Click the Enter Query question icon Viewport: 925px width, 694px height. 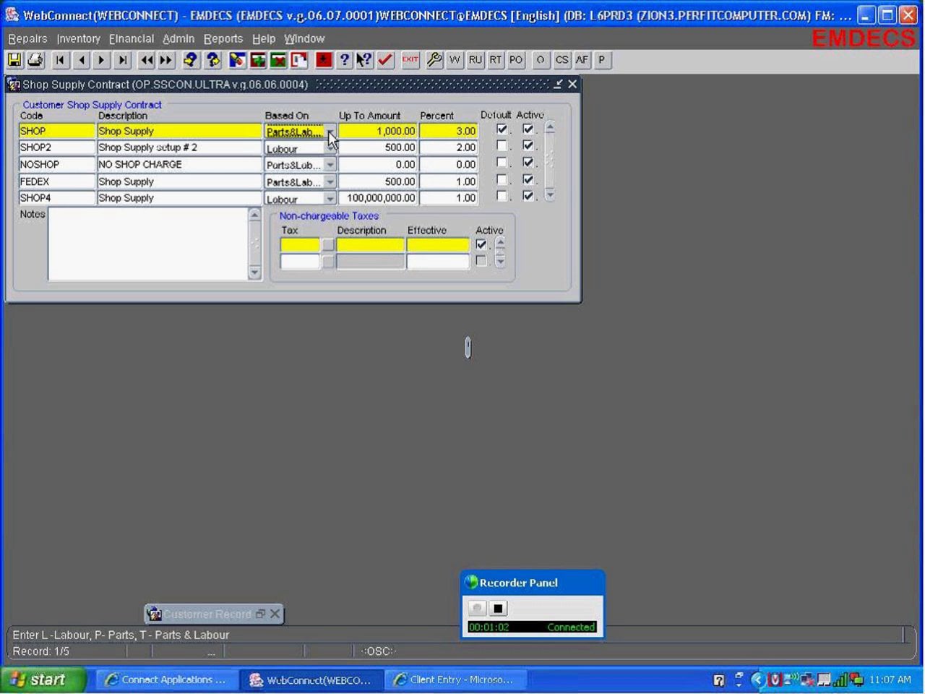[191, 60]
